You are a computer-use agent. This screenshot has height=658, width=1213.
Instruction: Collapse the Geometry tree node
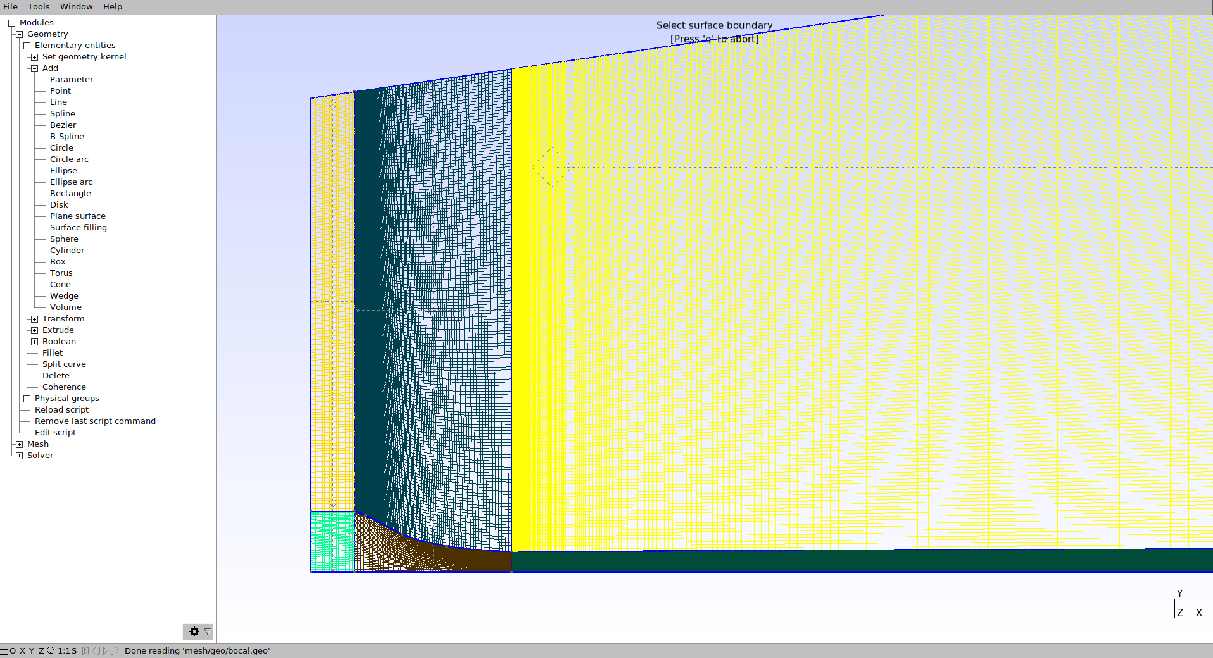tap(19, 34)
